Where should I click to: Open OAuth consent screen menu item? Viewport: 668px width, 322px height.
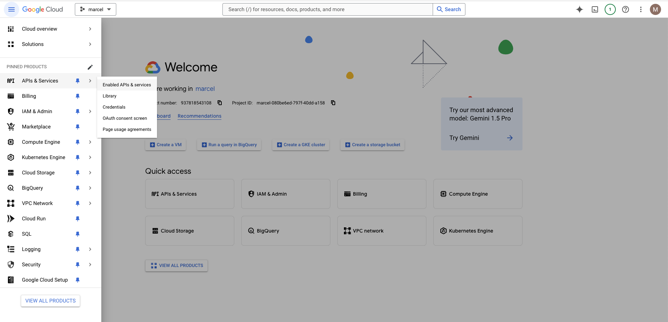pyautogui.click(x=127, y=118)
